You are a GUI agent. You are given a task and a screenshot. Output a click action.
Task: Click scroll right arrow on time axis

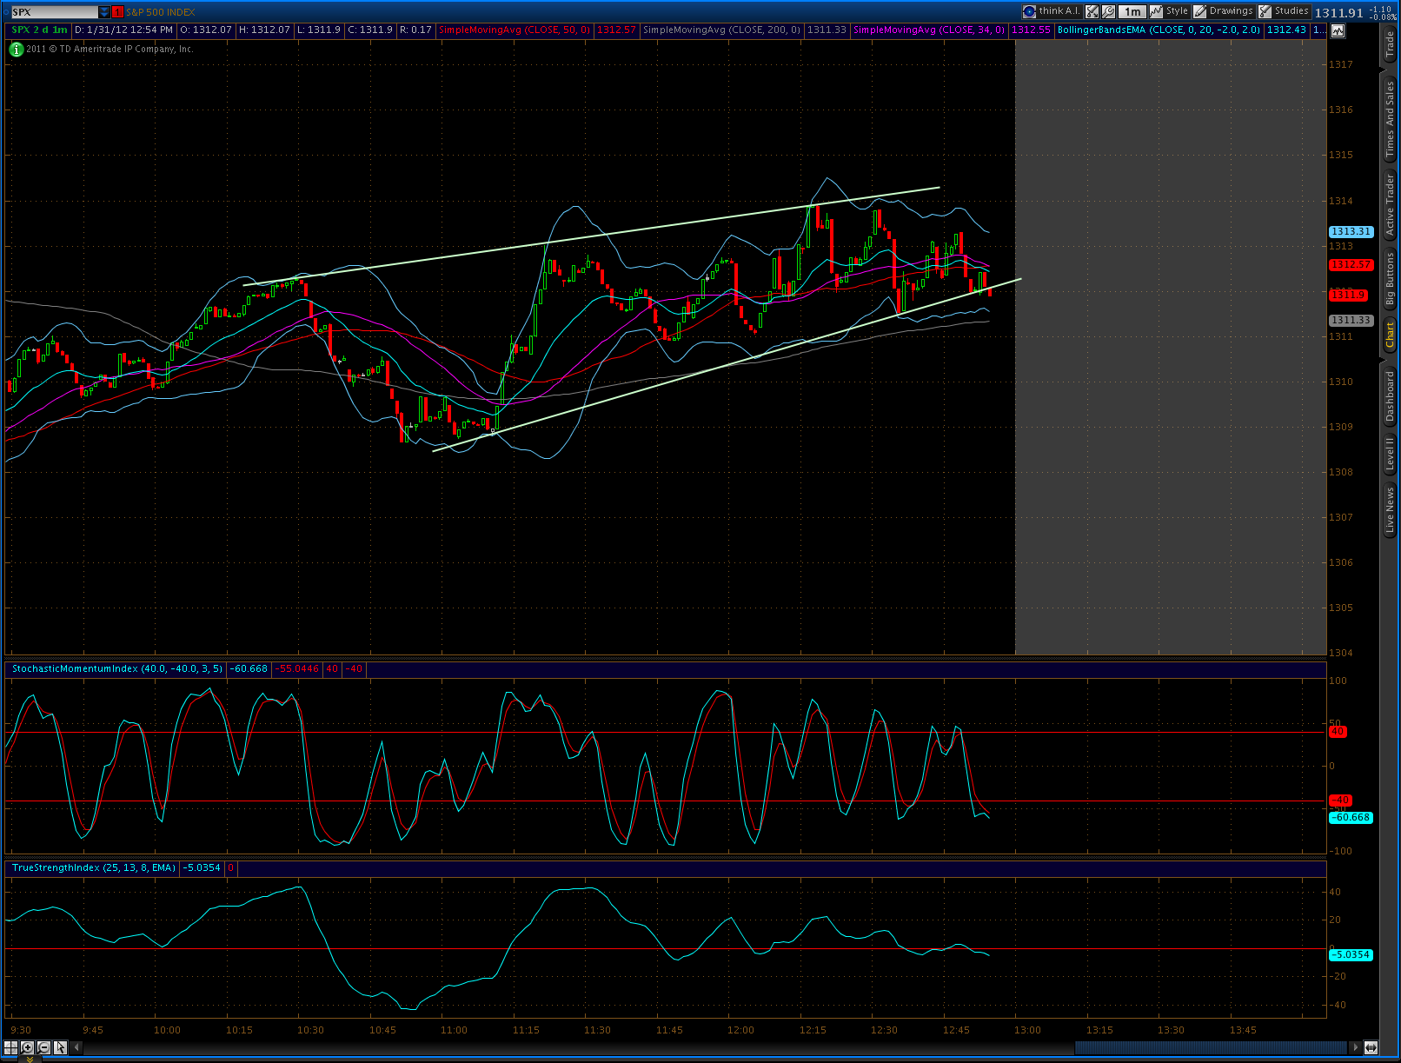(x=1354, y=1047)
